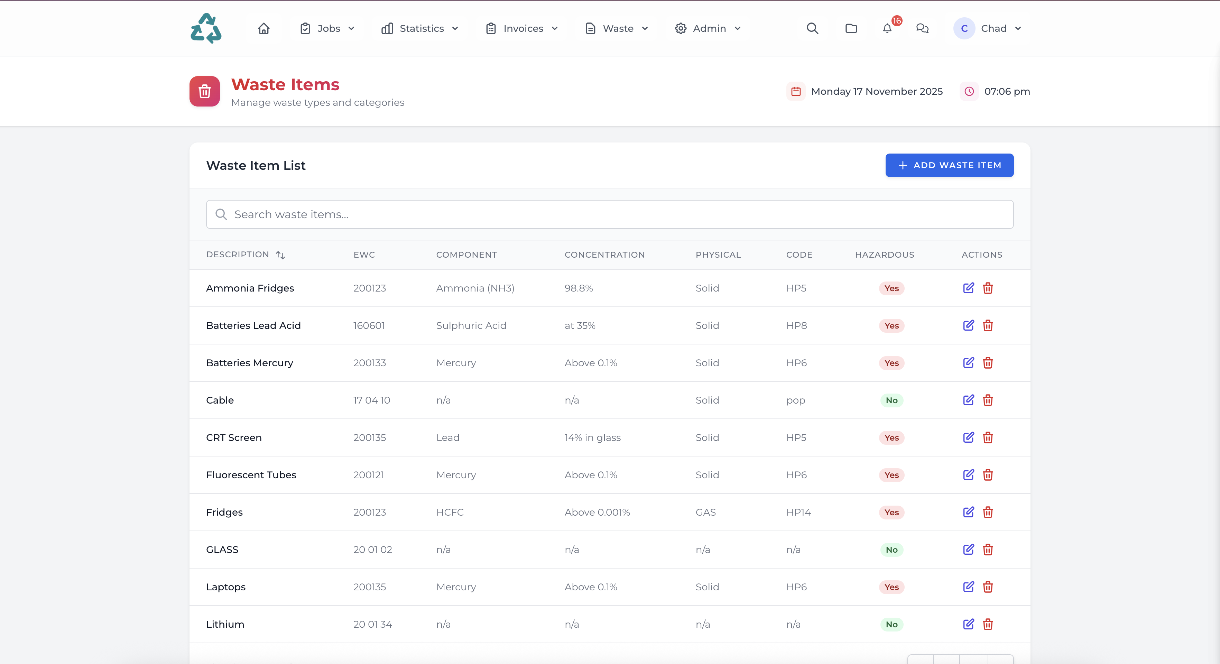View notifications bell with 16 badge
Screen dimensions: 1220x664
[887, 28]
